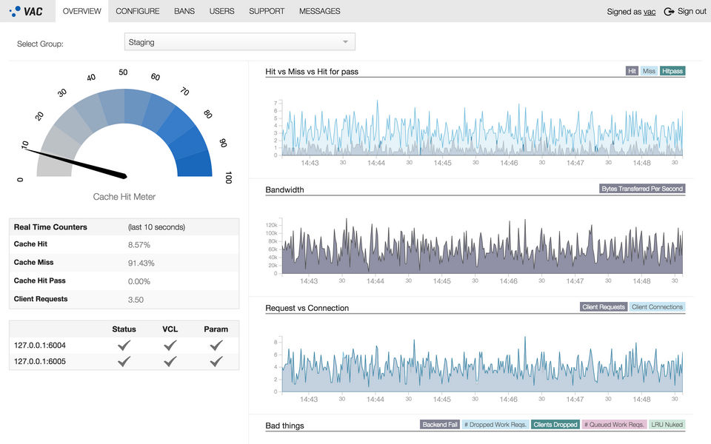Viewport: 711px width, 444px height.
Task: Click Hit vs Miss vs Hit for pass title
Action: pyautogui.click(x=312, y=71)
